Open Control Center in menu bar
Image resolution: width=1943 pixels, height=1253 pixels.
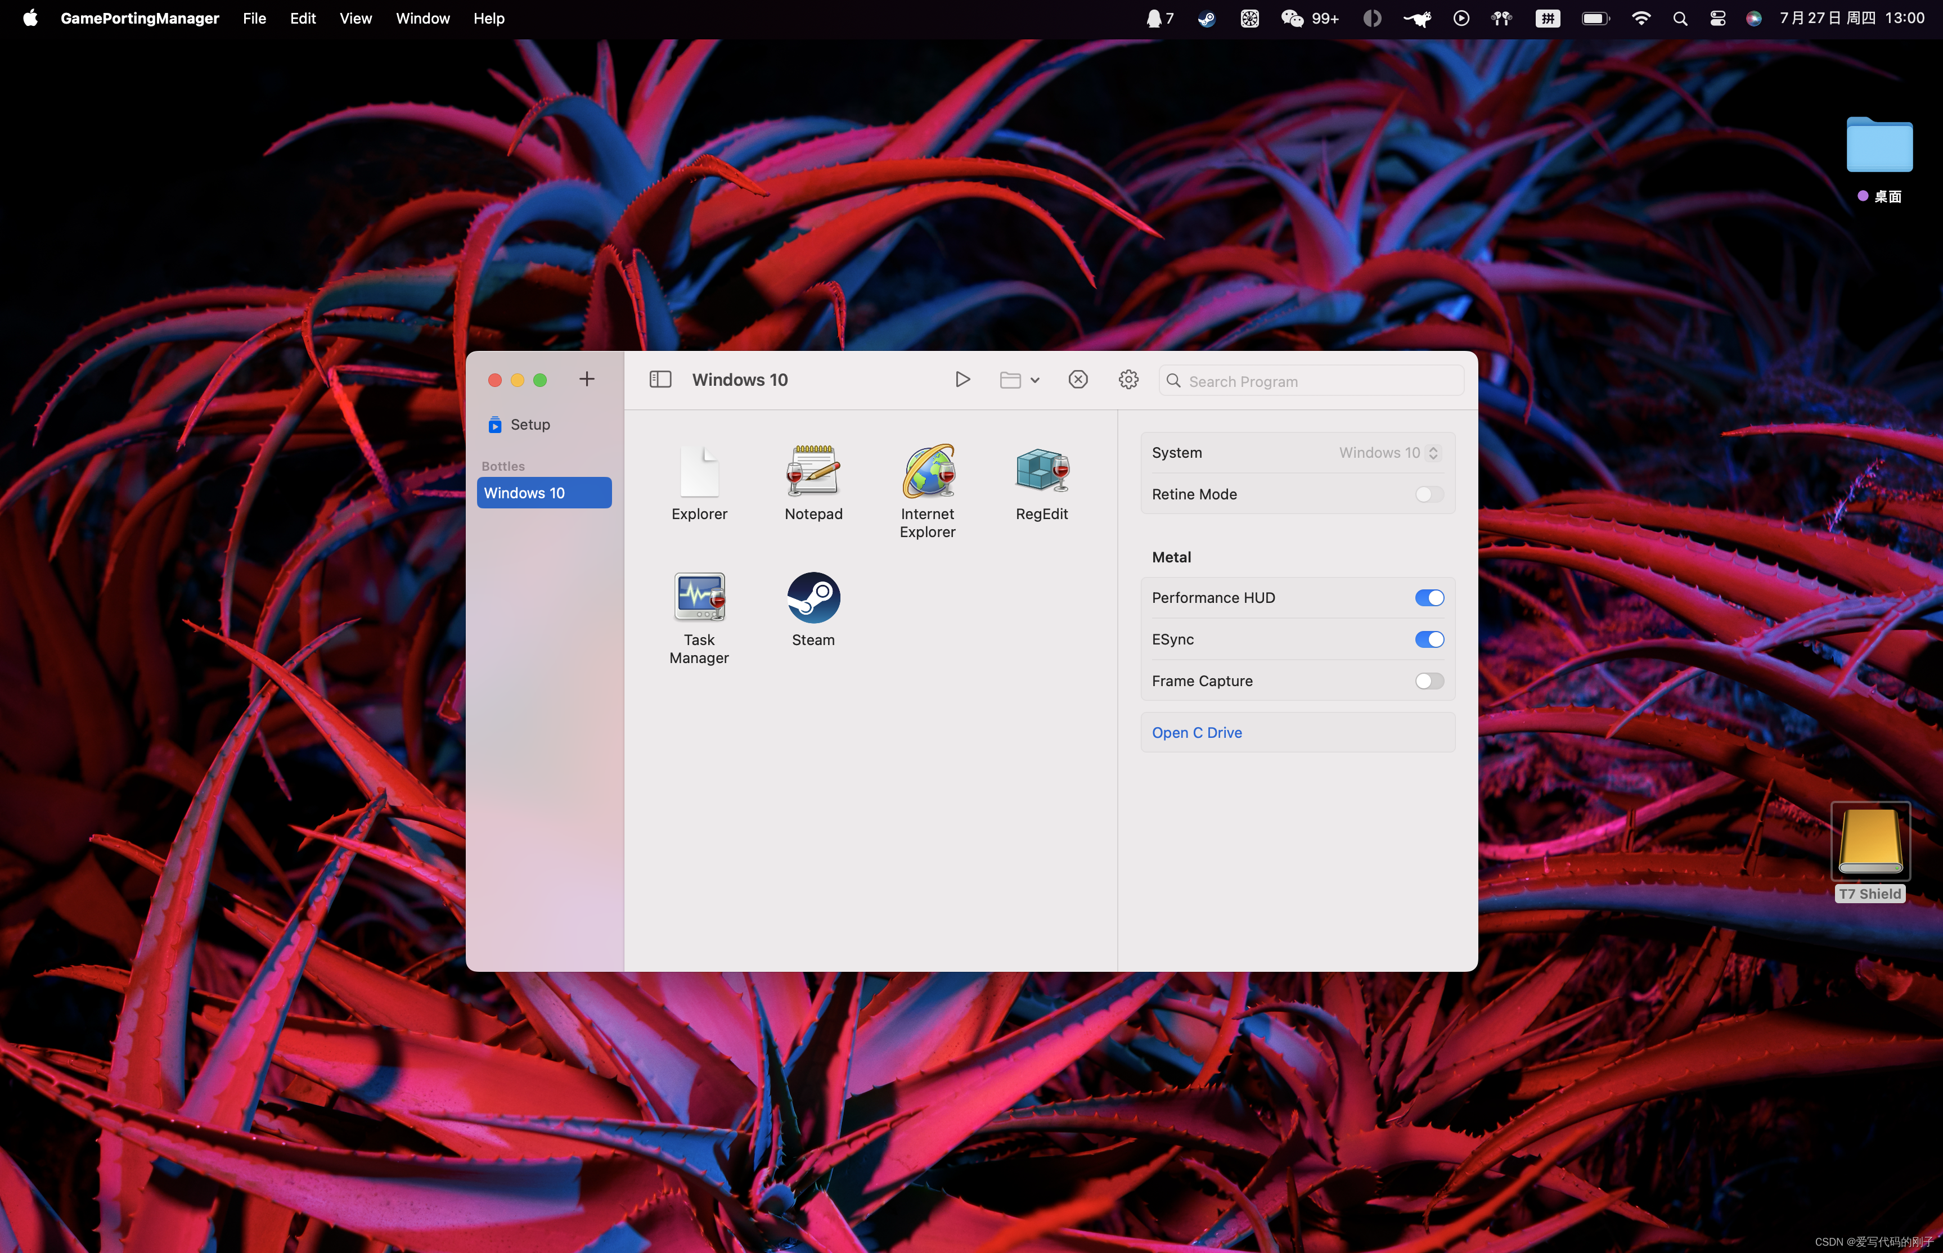pyautogui.click(x=1717, y=18)
